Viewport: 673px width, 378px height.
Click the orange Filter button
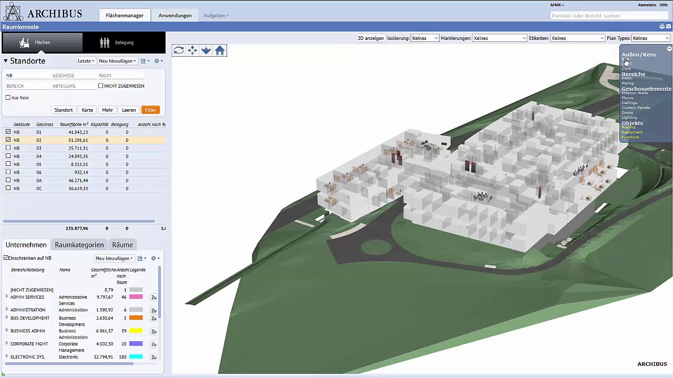point(150,110)
